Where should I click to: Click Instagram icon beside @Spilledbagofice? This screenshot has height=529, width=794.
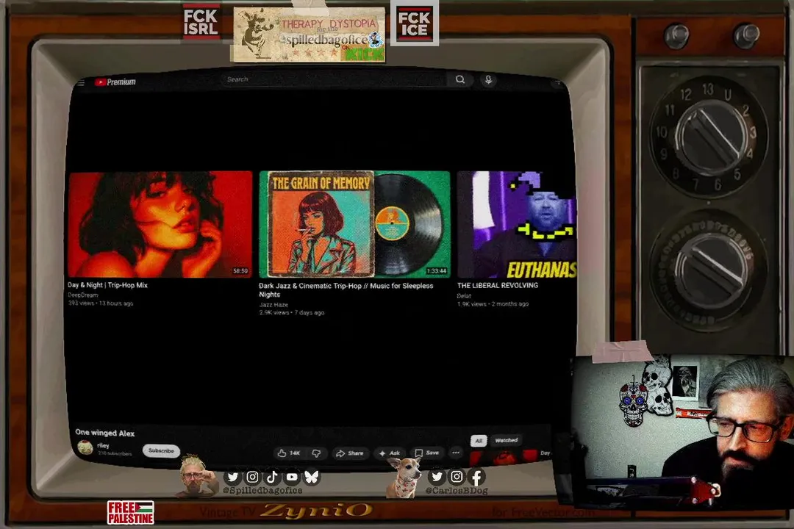pyautogui.click(x=252, y=477)
